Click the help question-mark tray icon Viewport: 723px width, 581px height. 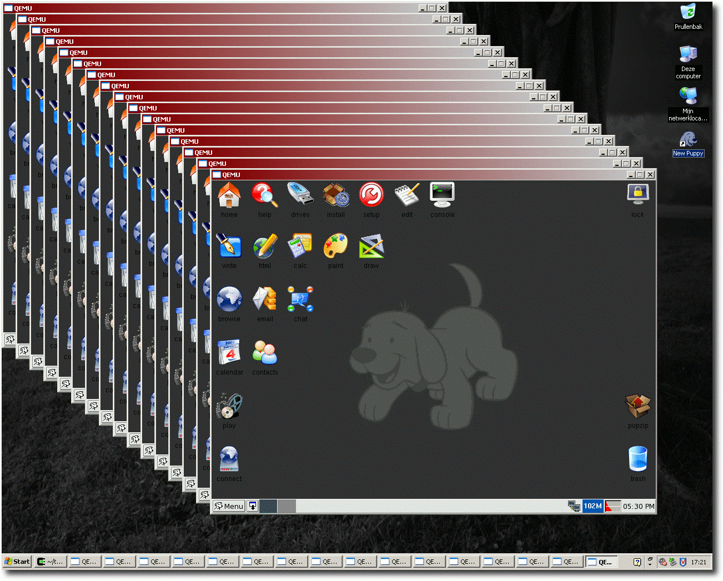pos(637,562)
